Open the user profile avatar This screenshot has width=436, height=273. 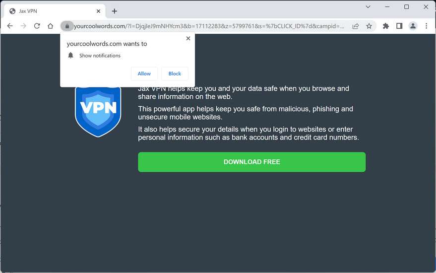click(x=413, y=26)
